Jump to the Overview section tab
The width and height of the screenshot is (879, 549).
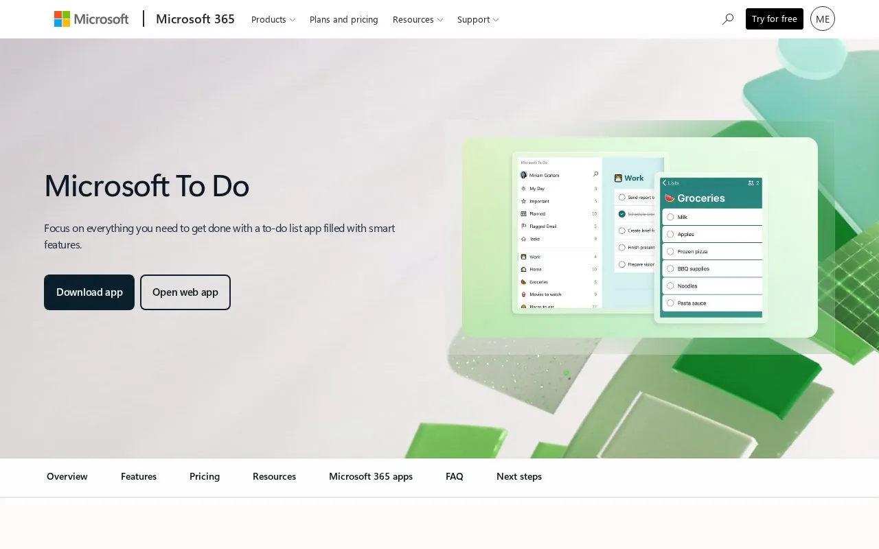click(x=67, y=476)
